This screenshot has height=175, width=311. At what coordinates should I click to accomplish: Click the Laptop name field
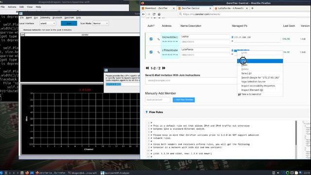(x=205, y=36)
